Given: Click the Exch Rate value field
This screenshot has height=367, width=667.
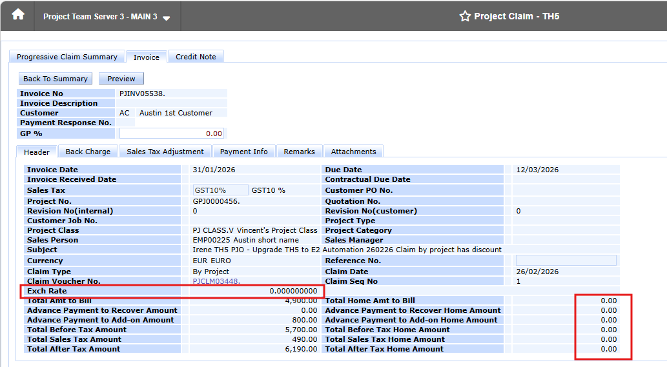Looking at the screenshot, I should click(254, 291).
